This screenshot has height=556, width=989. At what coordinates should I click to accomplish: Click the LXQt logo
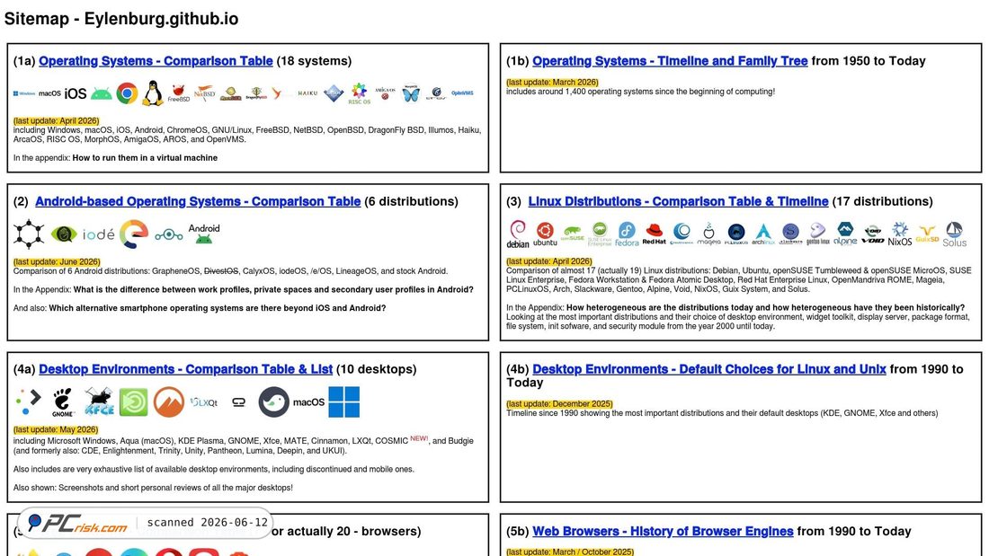(204, 402)
